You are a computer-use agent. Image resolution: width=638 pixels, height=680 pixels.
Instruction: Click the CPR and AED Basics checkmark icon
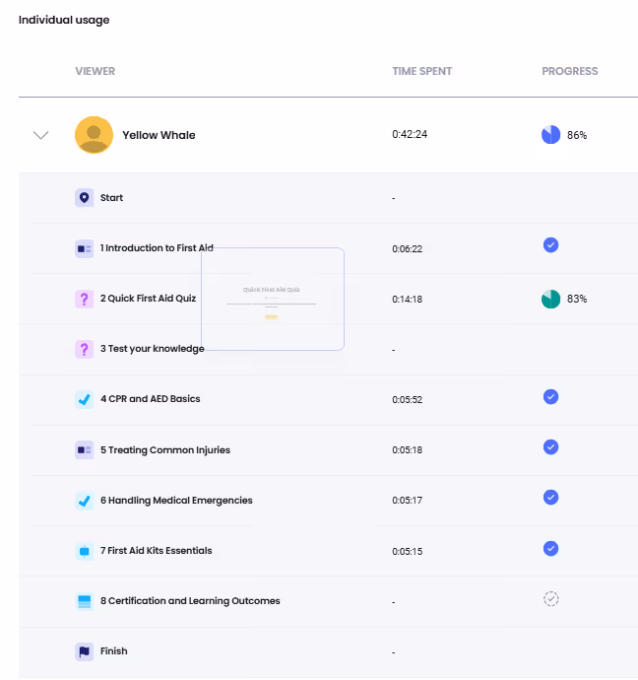pyautogui.click(x=84, y=399)
